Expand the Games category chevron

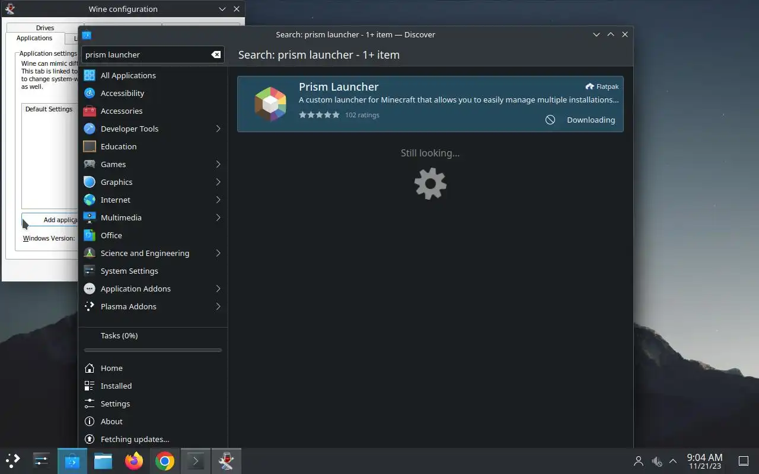pos(218,164)
